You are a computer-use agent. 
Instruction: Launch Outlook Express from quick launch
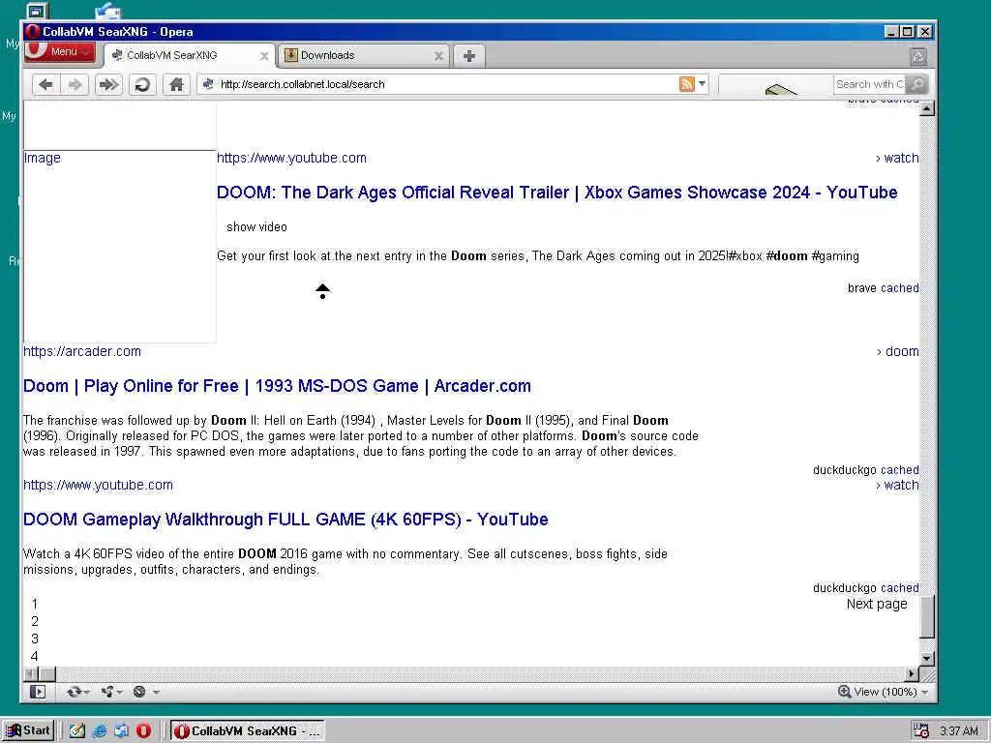click(121, 731)
